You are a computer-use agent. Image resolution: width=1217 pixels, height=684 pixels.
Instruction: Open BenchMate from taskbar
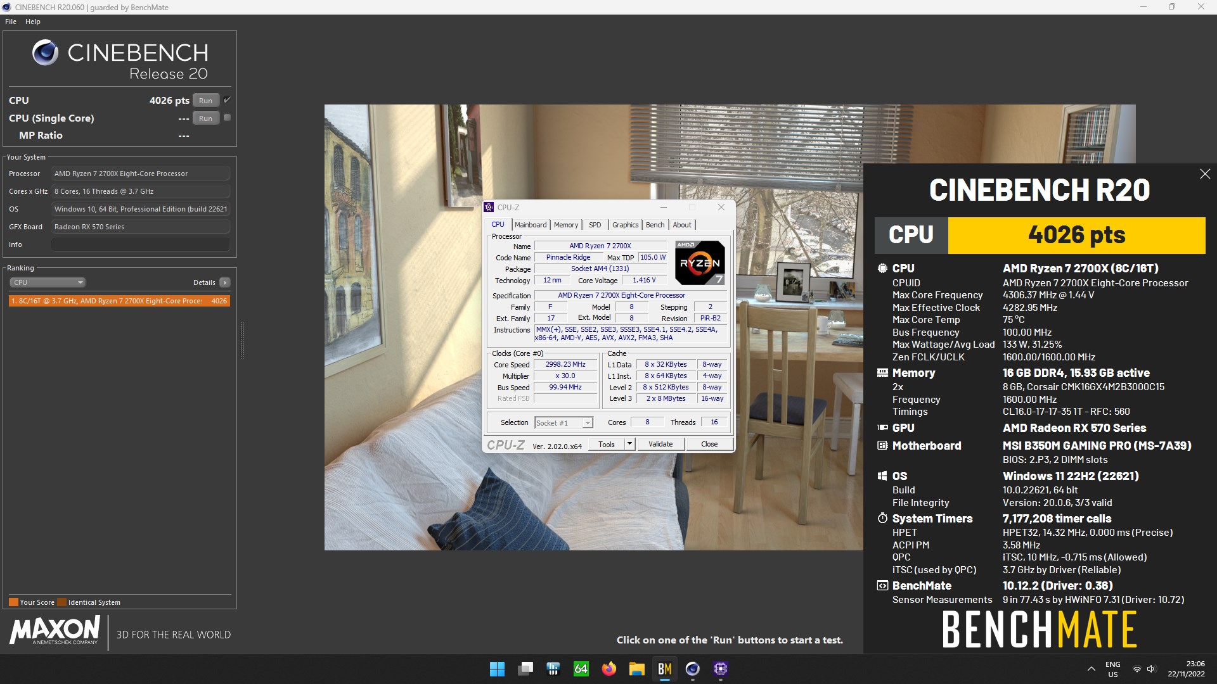tap(665, 669)
